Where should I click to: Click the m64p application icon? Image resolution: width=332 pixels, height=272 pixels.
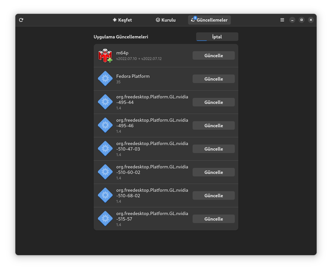pos(105,55)
